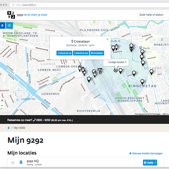Click the browser address bar
Image resolution: width=169 pixels, height=169 pixels.
point(89,5)
